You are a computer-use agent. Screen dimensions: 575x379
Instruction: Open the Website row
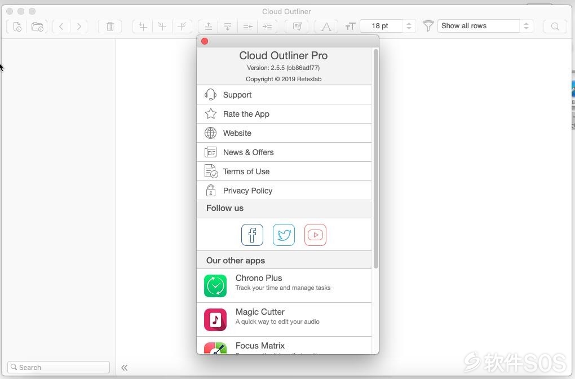click(x=284, y=133)
